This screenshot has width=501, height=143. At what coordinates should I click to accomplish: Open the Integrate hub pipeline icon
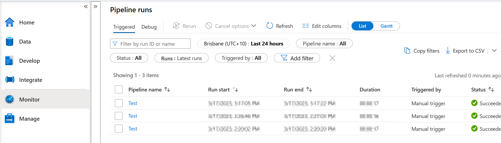coord(10,79)
